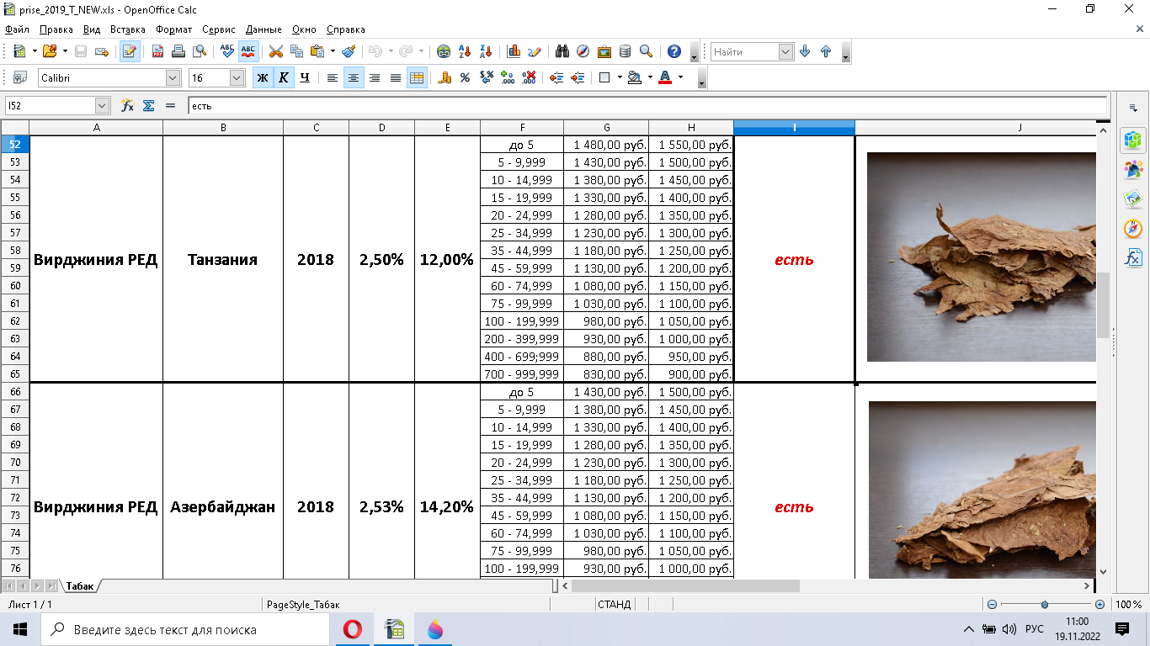
Task: Click the Open file folder icon
Action: pos(49,51)
